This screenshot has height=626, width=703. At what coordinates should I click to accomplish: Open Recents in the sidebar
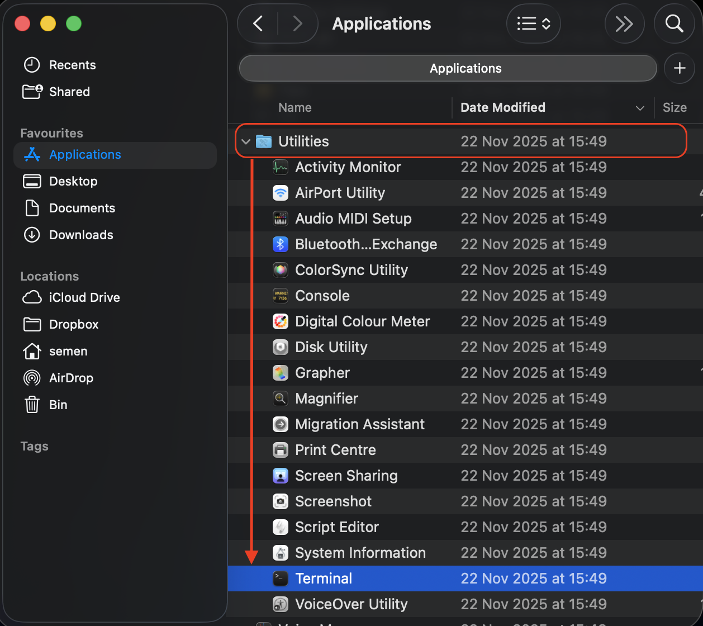[x=115, y=65]
